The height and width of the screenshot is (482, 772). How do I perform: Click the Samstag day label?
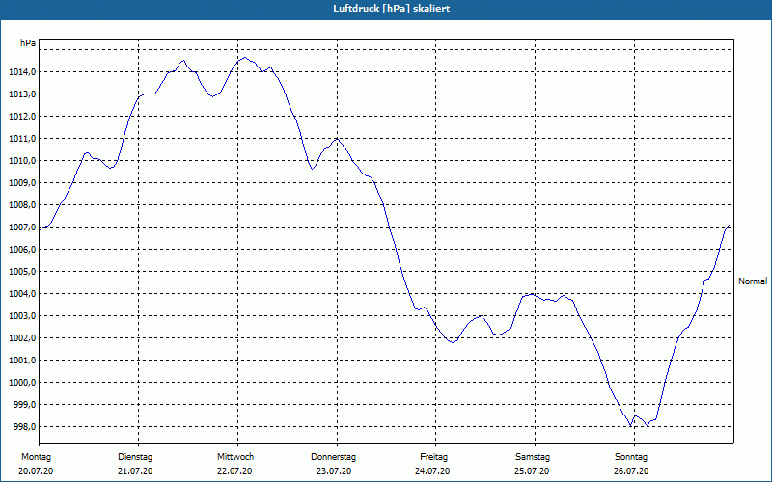tap(533, 457)
